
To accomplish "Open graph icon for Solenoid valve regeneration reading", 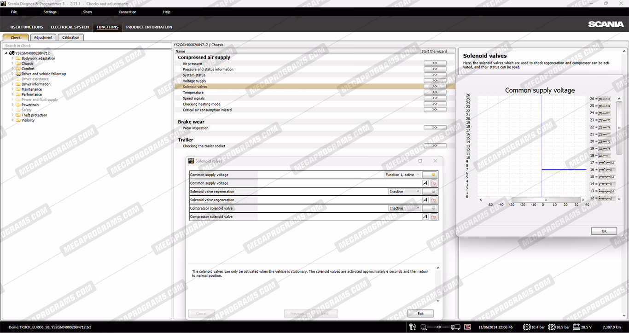I will pyautogui.click(x=434, y=200).
